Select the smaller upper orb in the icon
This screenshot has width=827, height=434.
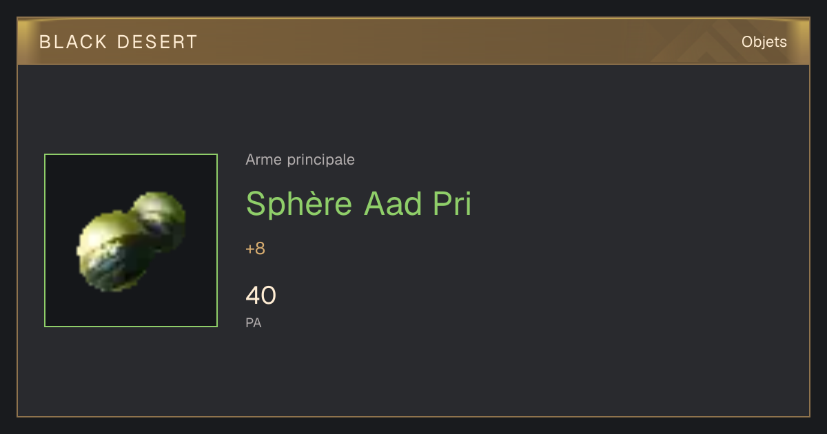point(160,219)
